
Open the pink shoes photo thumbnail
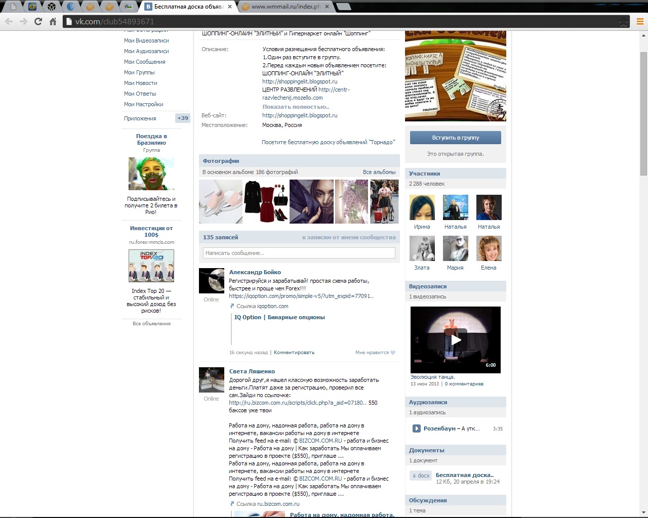coord(220,201)
